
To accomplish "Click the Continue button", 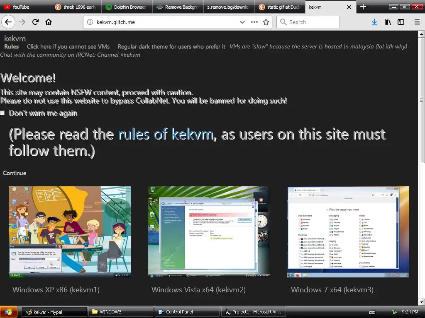I will tap(15, 173).
